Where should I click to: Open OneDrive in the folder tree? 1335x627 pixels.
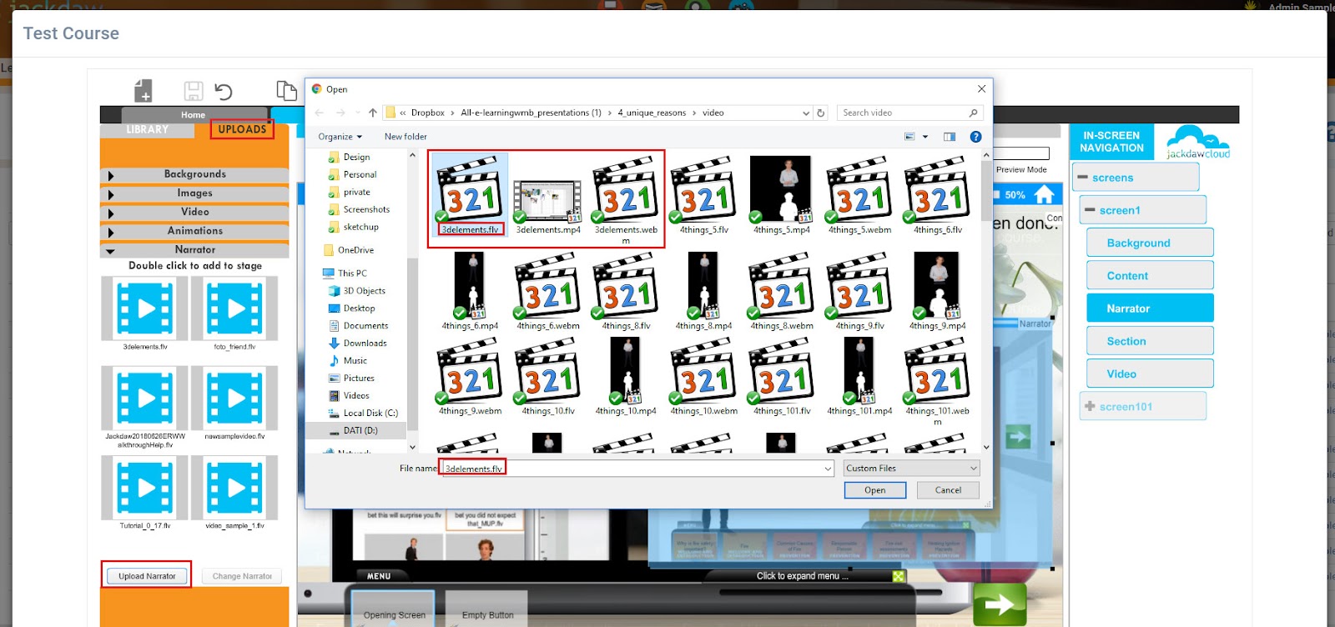pyautogui.click(x=355, y=250)
